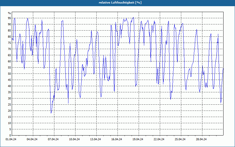Select the date label 13.04.24
235x147 pixels.
[95, 139]
